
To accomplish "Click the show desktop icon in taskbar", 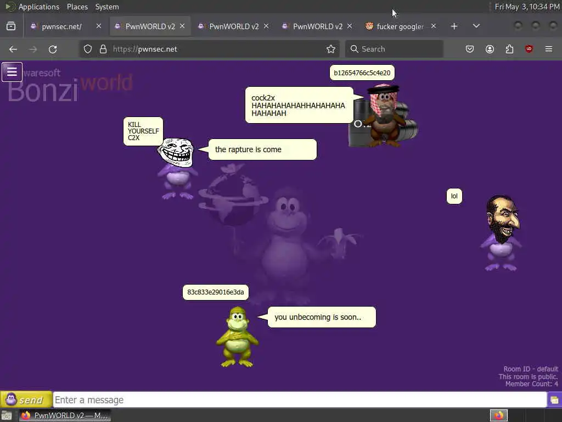I will (x=7, y=415).
